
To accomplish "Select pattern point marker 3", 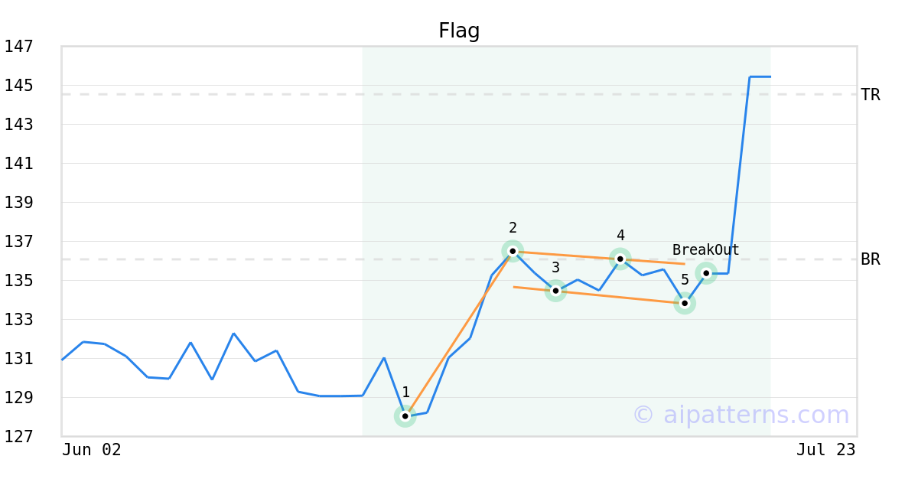I will (x=555, y=291).
